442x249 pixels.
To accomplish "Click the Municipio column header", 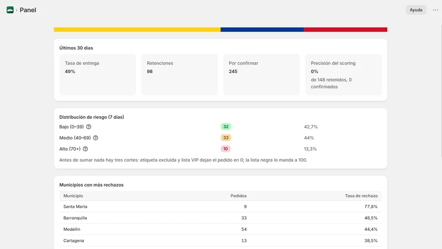I will tap(73, 196).
